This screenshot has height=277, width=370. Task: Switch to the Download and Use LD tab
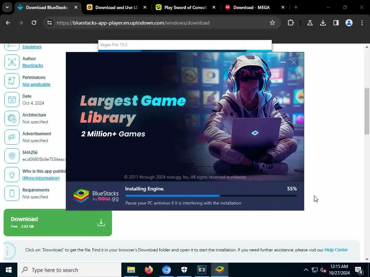(x=117, y=8)
